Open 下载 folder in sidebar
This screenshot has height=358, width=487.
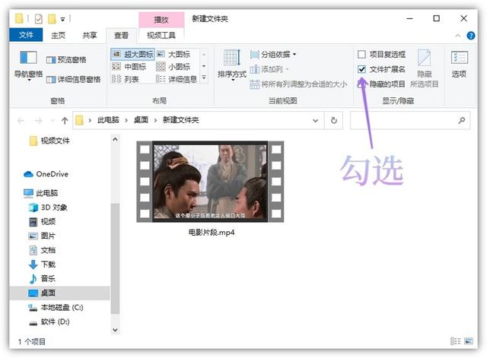(43, 265)
